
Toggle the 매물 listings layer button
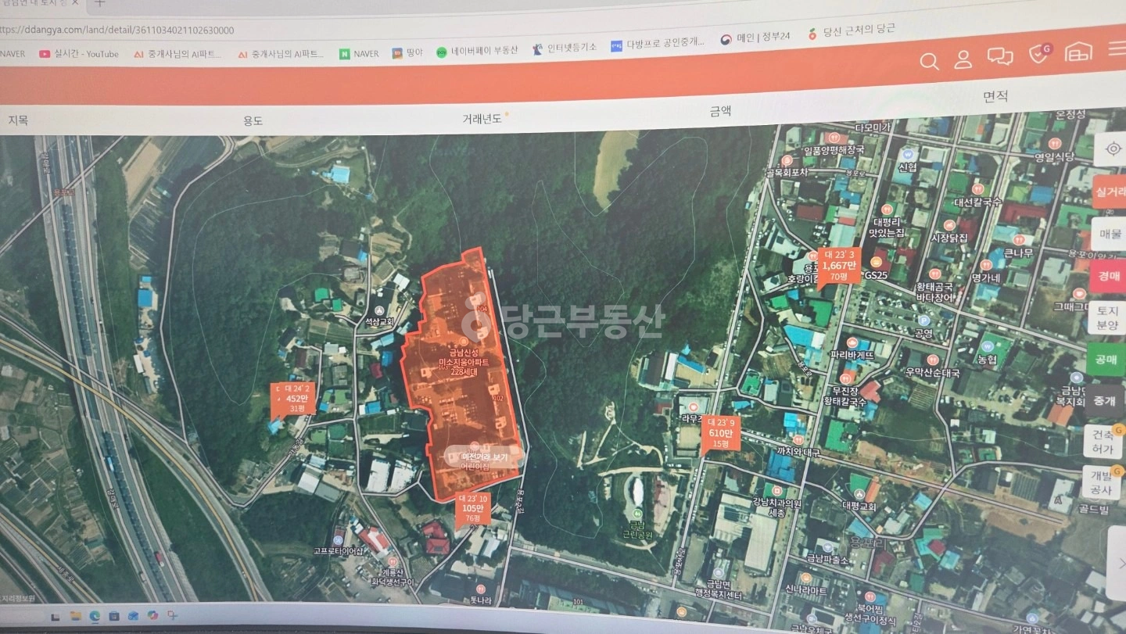pos(1110,234)
